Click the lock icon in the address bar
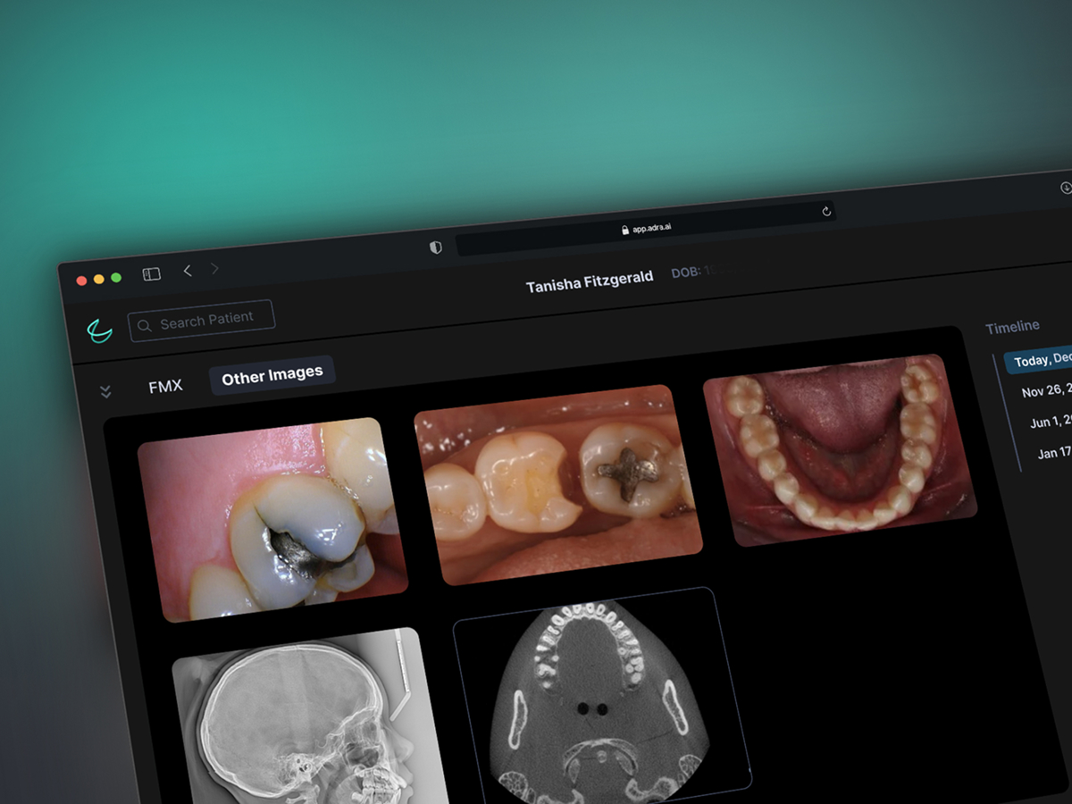 tap(625, 230)
